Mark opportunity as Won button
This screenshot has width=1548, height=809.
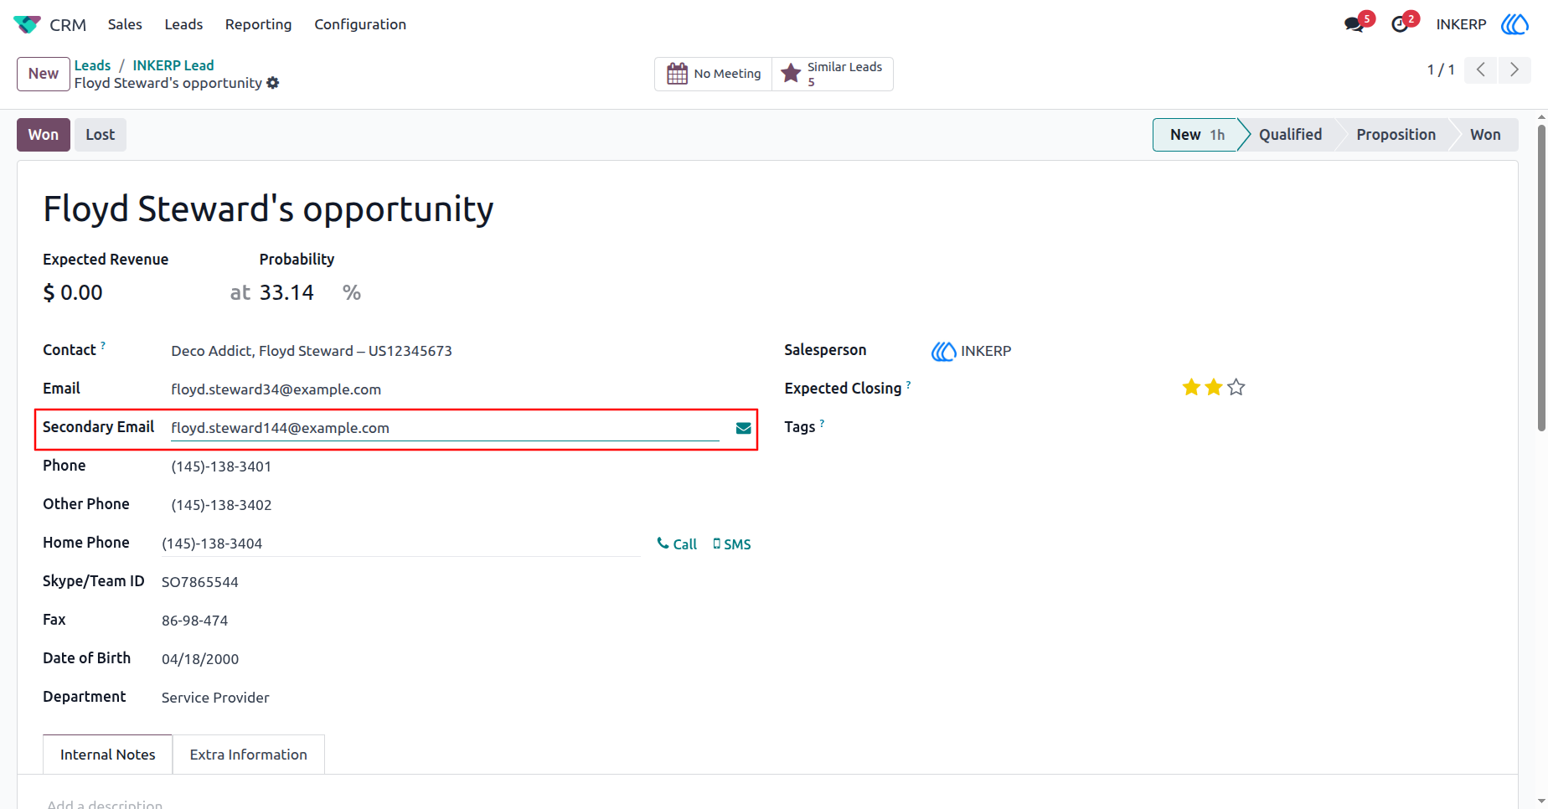pos(44,135)
